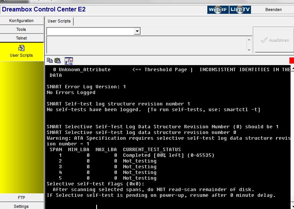
Task: Switch to the User Scripts tab
Action: tap(59, 21)
